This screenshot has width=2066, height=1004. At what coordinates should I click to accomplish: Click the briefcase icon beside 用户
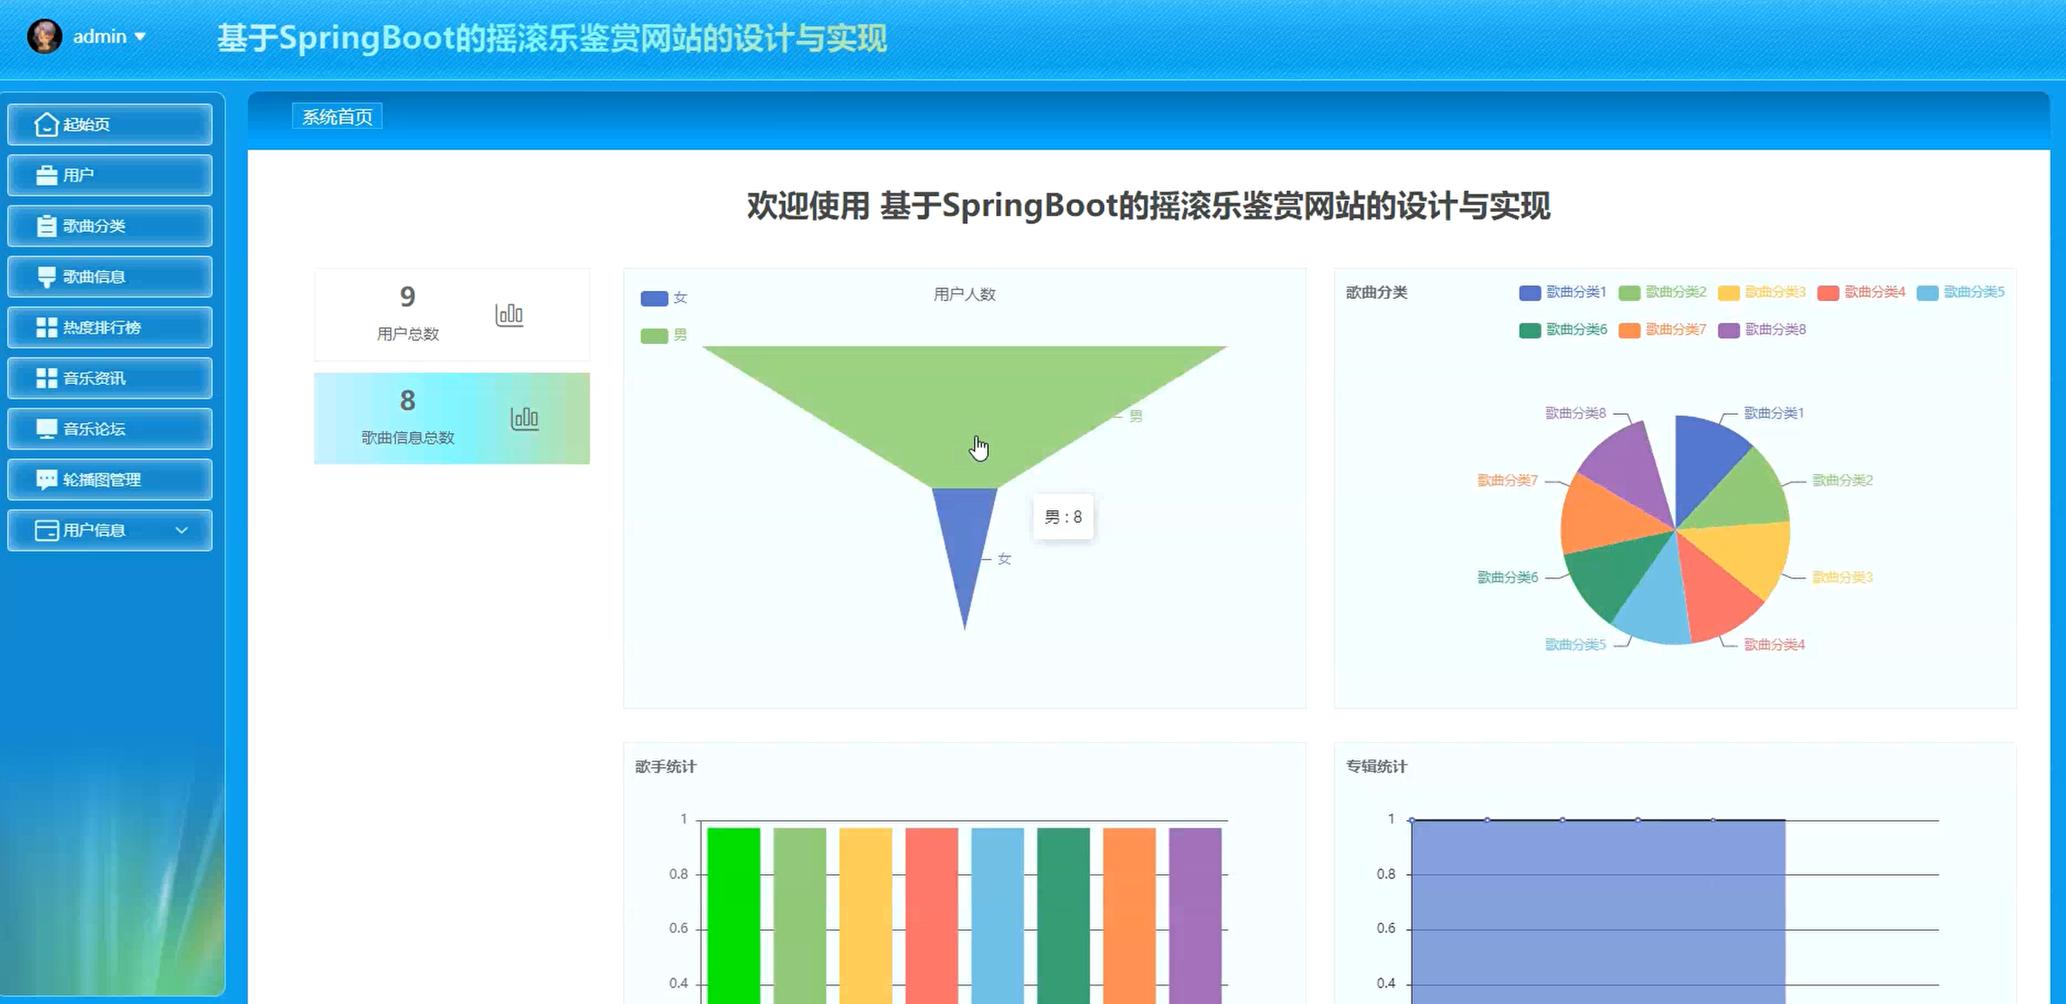coord(47,175)
